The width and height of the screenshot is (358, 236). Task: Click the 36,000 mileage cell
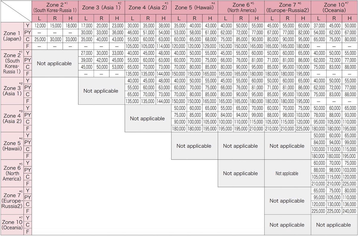117,33
